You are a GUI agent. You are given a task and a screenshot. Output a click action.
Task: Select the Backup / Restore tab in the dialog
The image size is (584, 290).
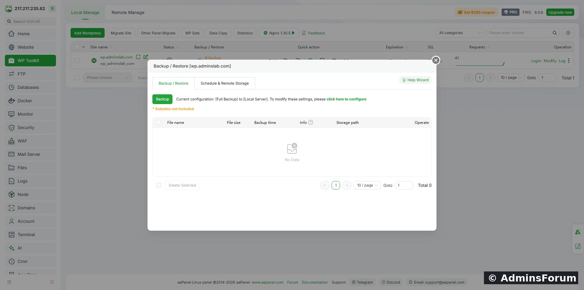(173, 83)
